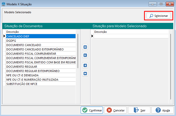The image size is (176, 116).
Task: Select the DOCUMENTO REGULAR row
Action: [41, 67]
